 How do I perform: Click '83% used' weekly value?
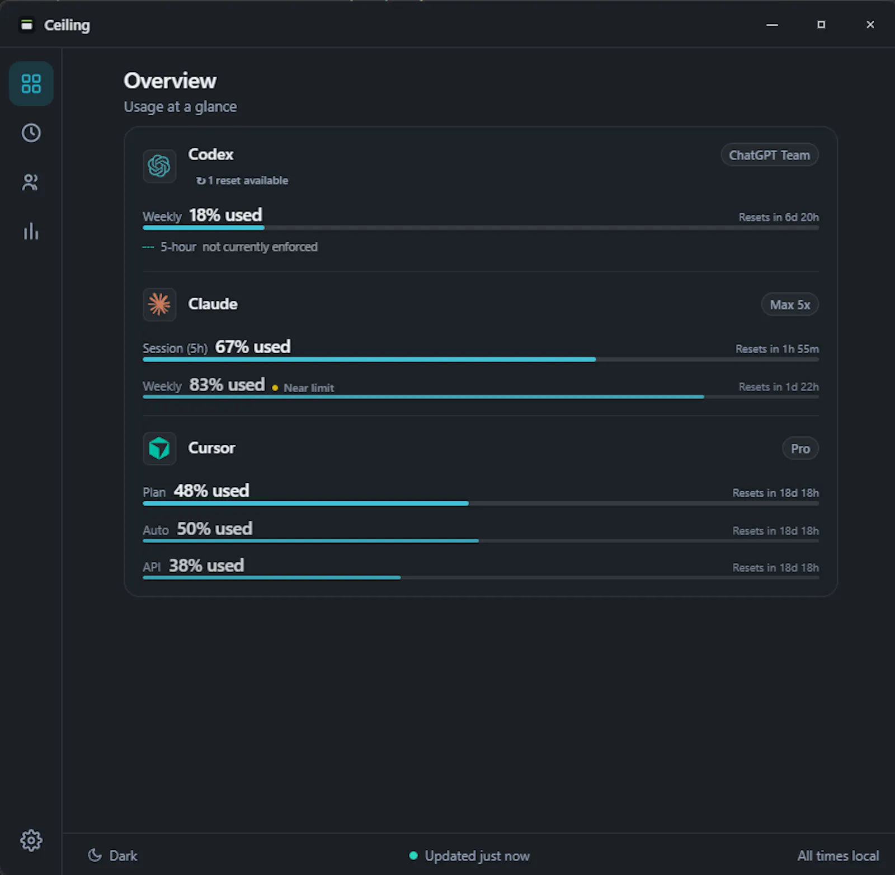pyautogui.click(x=227, y=384)
